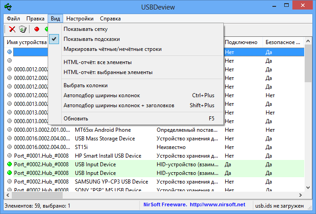Select the MT65xx Android Phone cell

point(103,129)
